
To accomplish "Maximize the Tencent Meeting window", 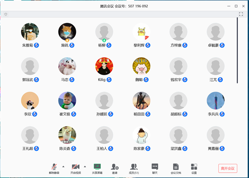I will pos(236,6).
